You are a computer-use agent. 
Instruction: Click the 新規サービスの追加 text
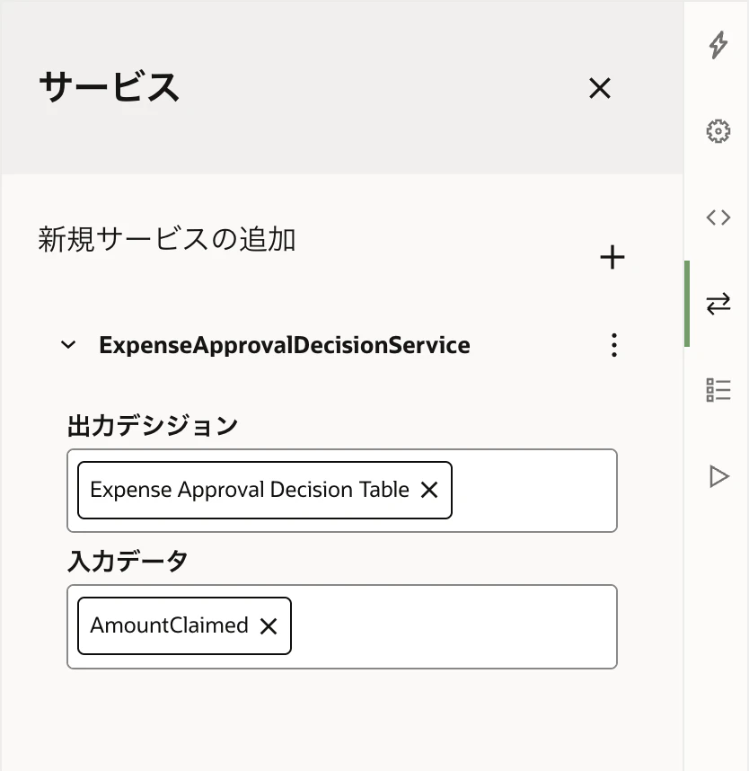(x=167, y=240)
